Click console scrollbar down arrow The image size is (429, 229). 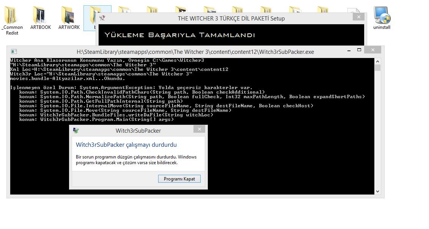[377, 191]
